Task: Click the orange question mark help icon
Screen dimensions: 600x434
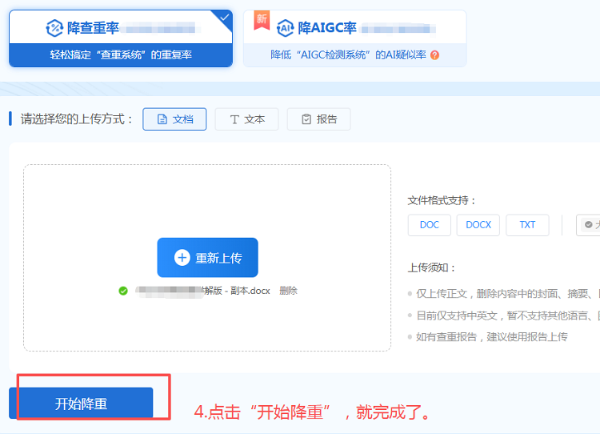Action: (x=434, y=55)
